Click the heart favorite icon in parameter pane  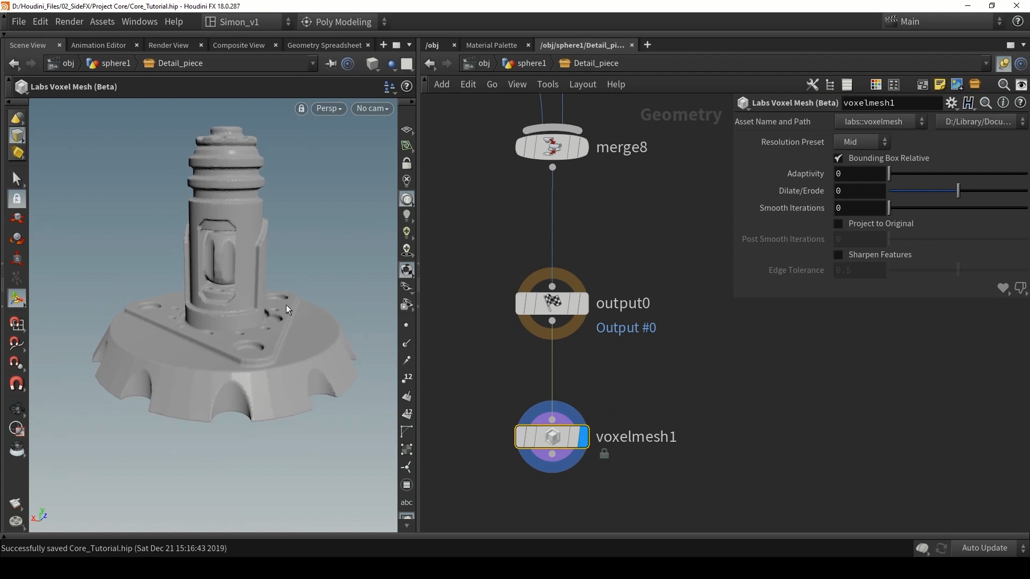1003,288
